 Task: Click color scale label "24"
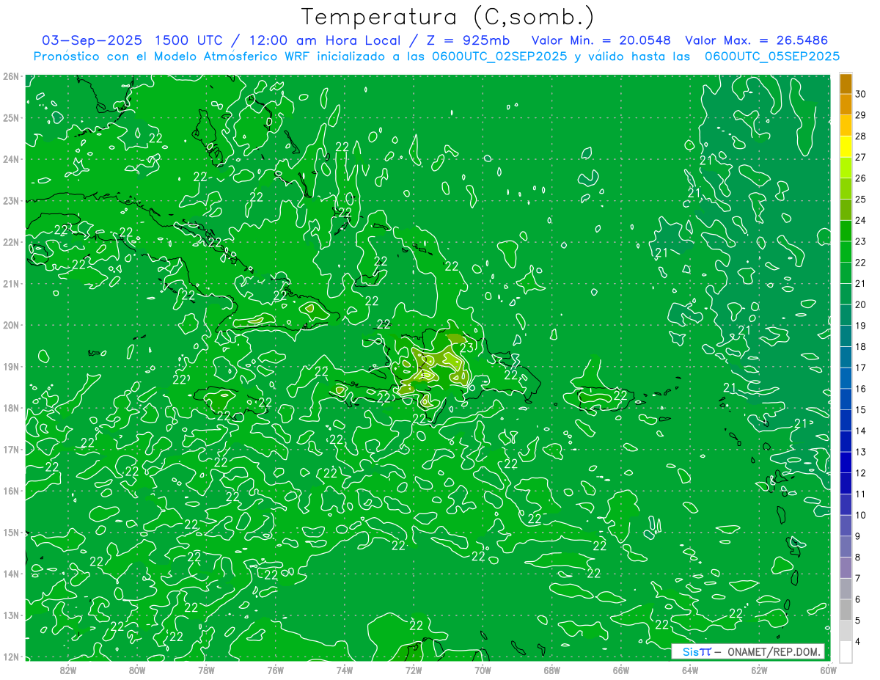[861, 220]
